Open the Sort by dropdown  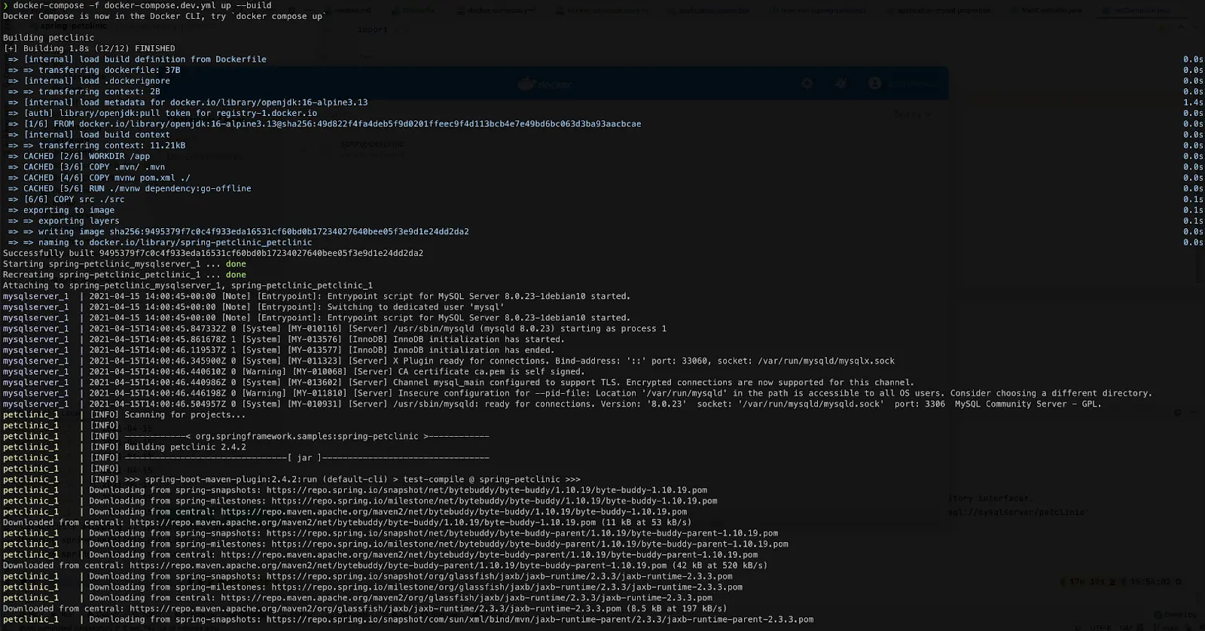(911, 114)
